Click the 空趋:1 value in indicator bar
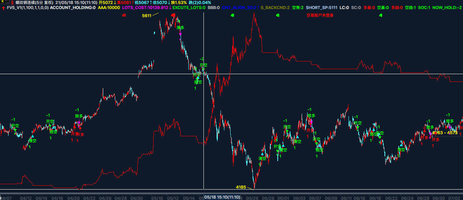The height and width of the screenshot is (200, 463). point(410,8)
